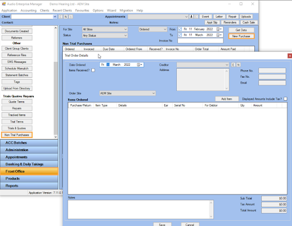This screenshot has height=226, width=292.
Task: Switch to the ACC Batches section
Action: click(29, 143)
